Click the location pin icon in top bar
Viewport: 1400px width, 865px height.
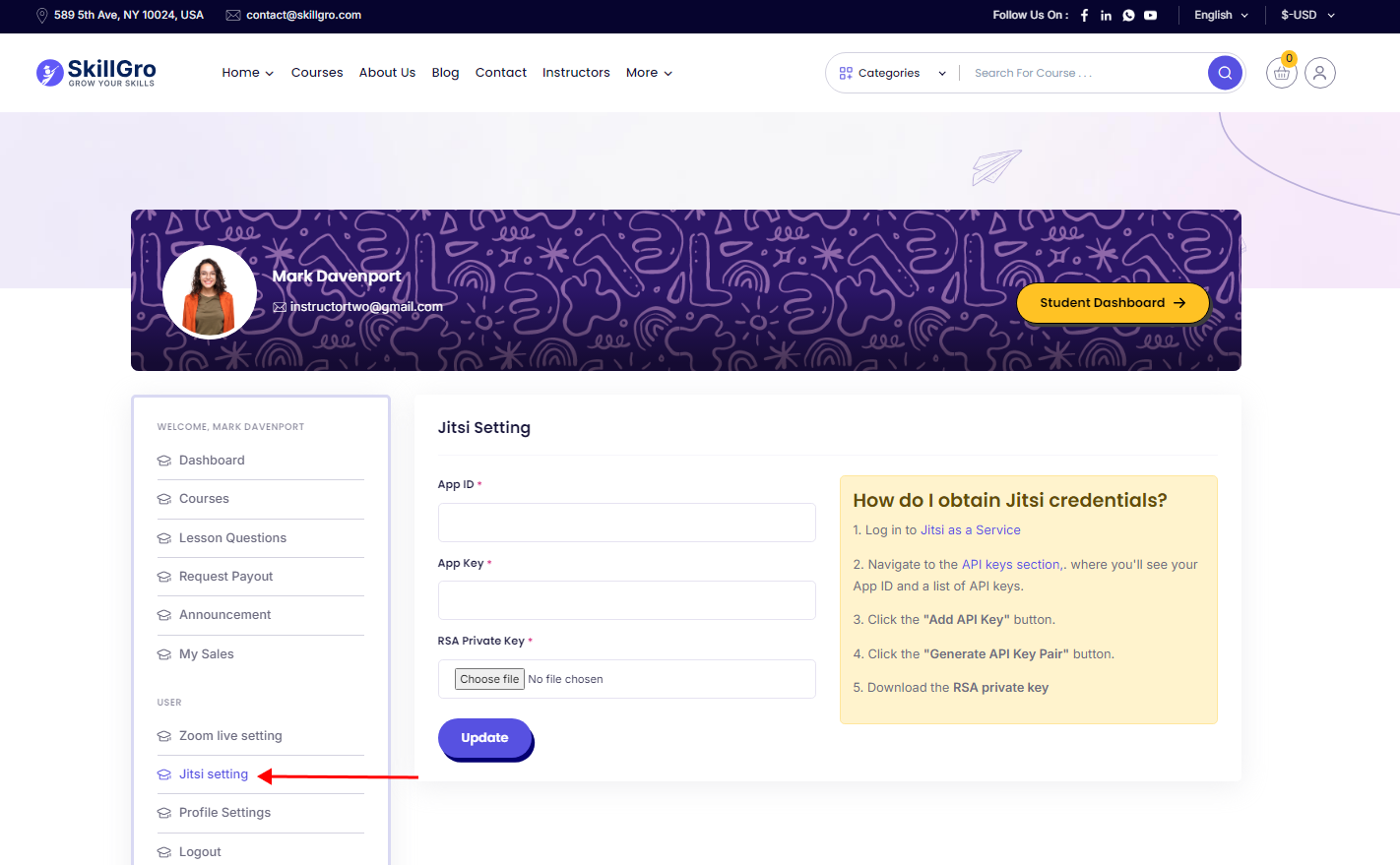[x=42, y=16]
